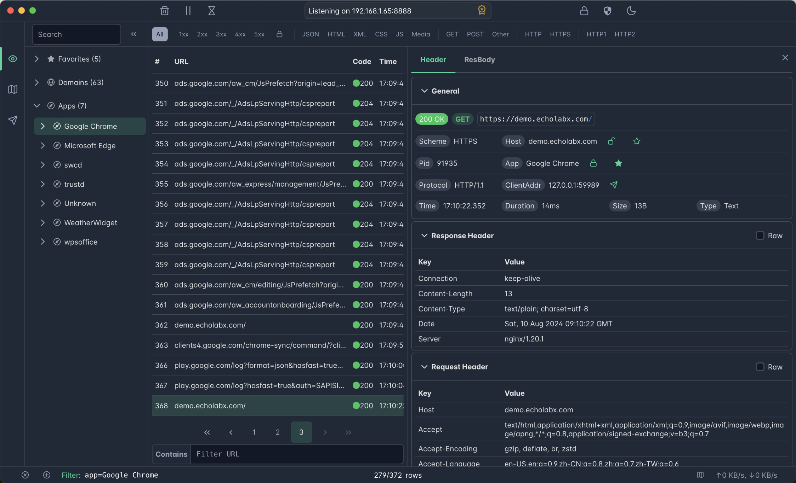Filter by Media content type
Screen dimensions: 796x483
coord(421,34)
